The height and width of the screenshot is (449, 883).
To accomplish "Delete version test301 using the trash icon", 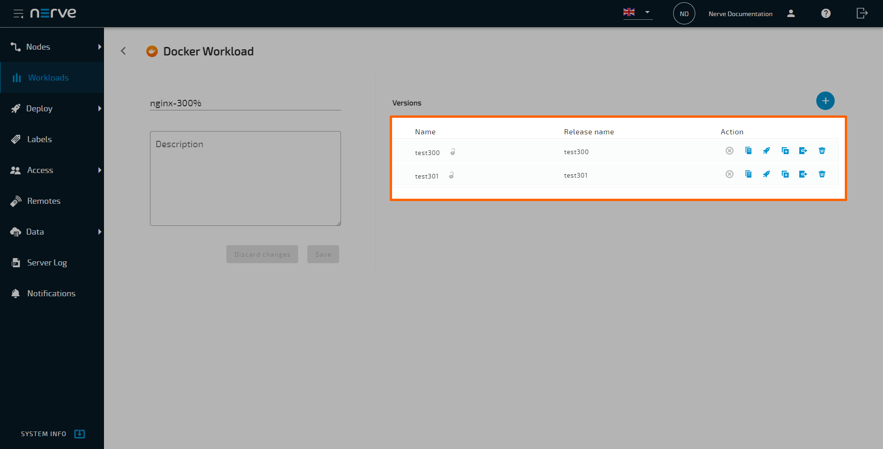I will click(822, 174).
